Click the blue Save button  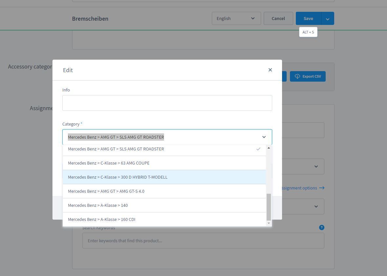coord(308,18)
